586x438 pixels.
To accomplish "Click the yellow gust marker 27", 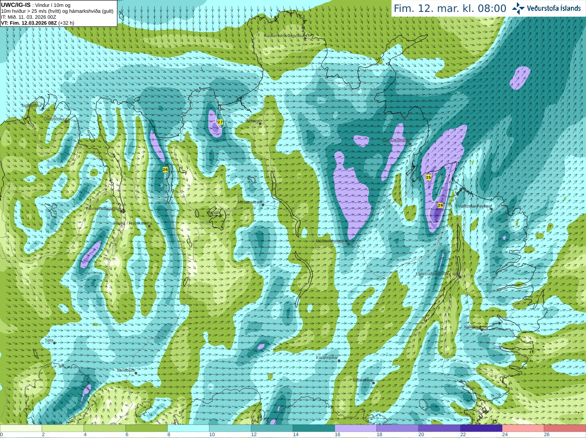I will tap(220, 122).
